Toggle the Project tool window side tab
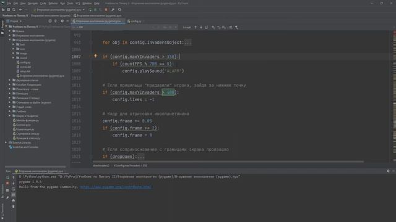 click(2, 28)
